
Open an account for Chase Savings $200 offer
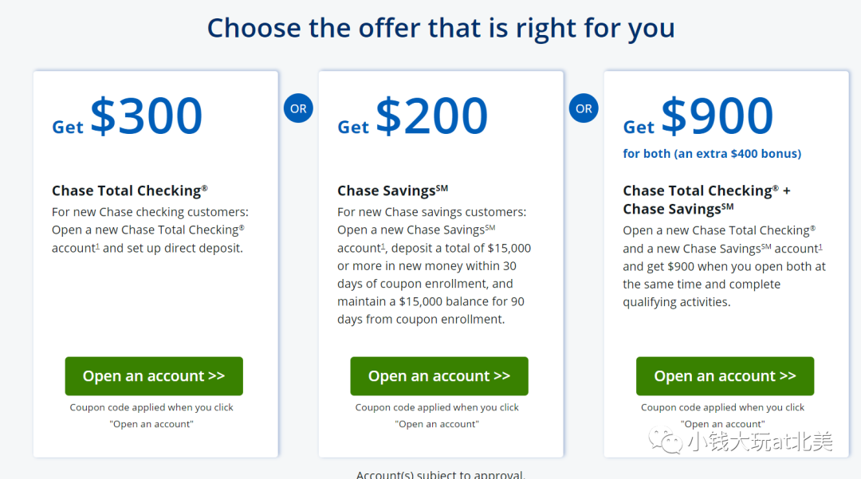(439, 376)
